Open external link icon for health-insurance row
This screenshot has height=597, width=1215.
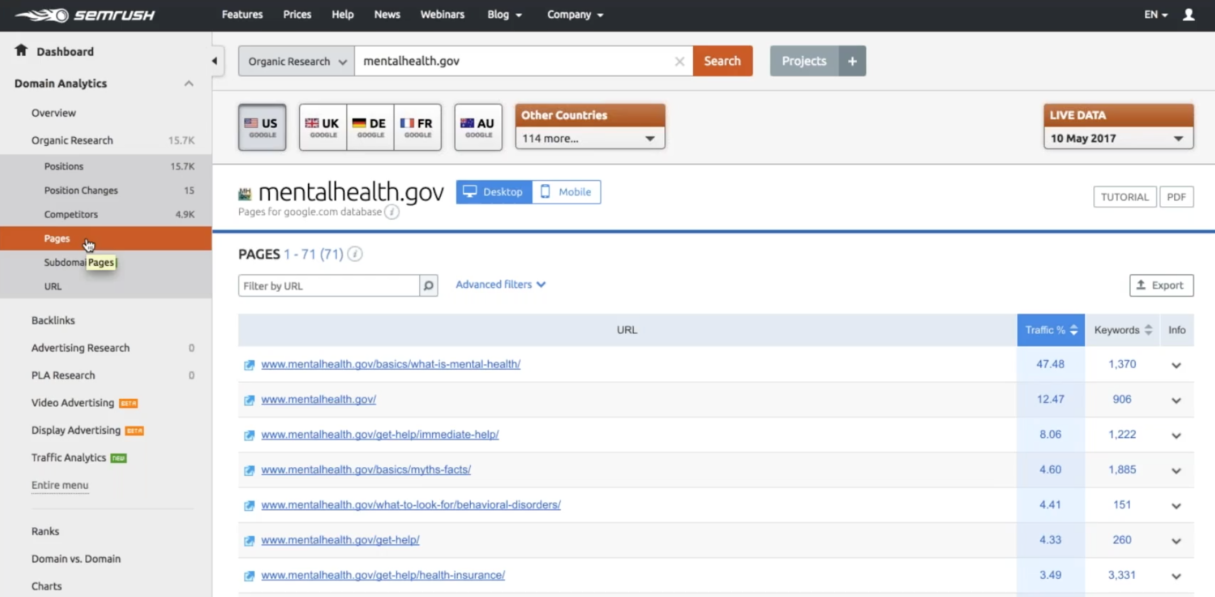tap(249, 576)
